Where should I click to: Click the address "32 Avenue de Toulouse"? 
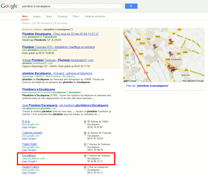click(x=99, y=133)
